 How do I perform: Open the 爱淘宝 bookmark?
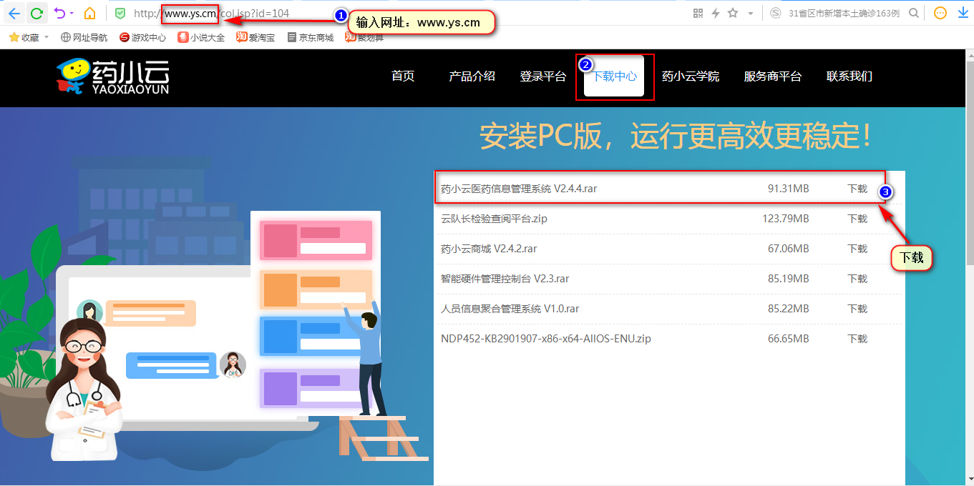pos(256,37)
